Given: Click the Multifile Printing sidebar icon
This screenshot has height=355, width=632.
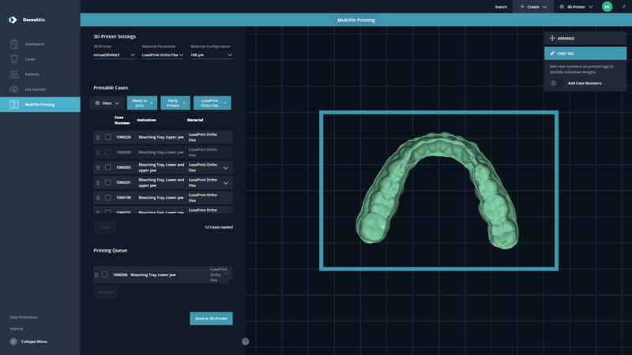Looking at the screenshot, I should click(x=14, y=104).
